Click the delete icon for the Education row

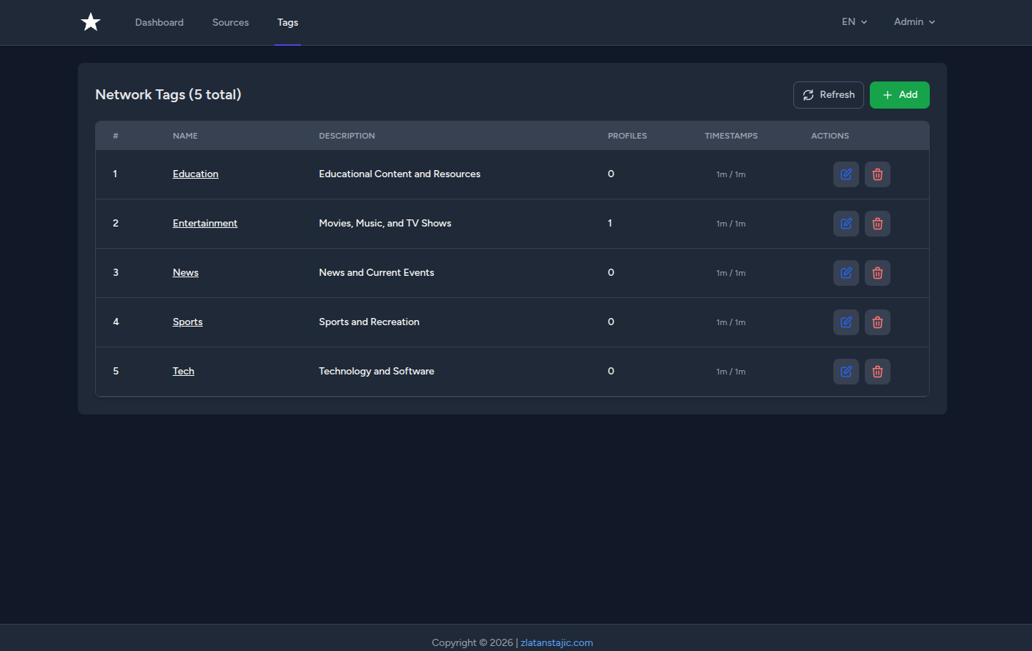(x=877, y=174)
